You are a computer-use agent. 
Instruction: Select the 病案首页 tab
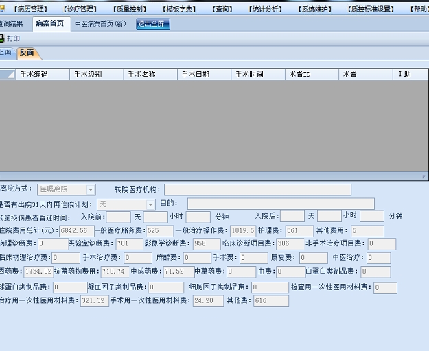[x=51, y=24]
